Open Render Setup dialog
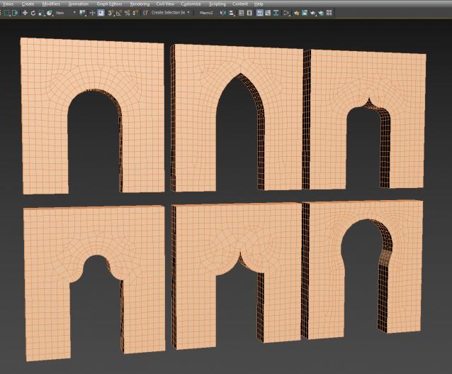 [296, 13]
